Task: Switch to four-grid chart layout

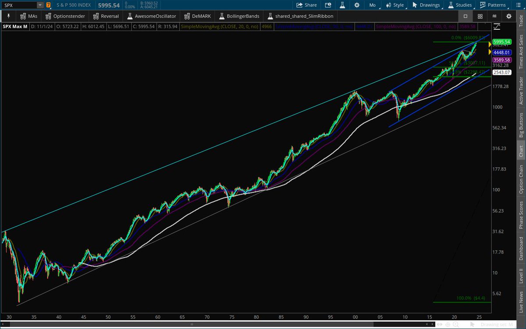Action: [x=480, y=16]
